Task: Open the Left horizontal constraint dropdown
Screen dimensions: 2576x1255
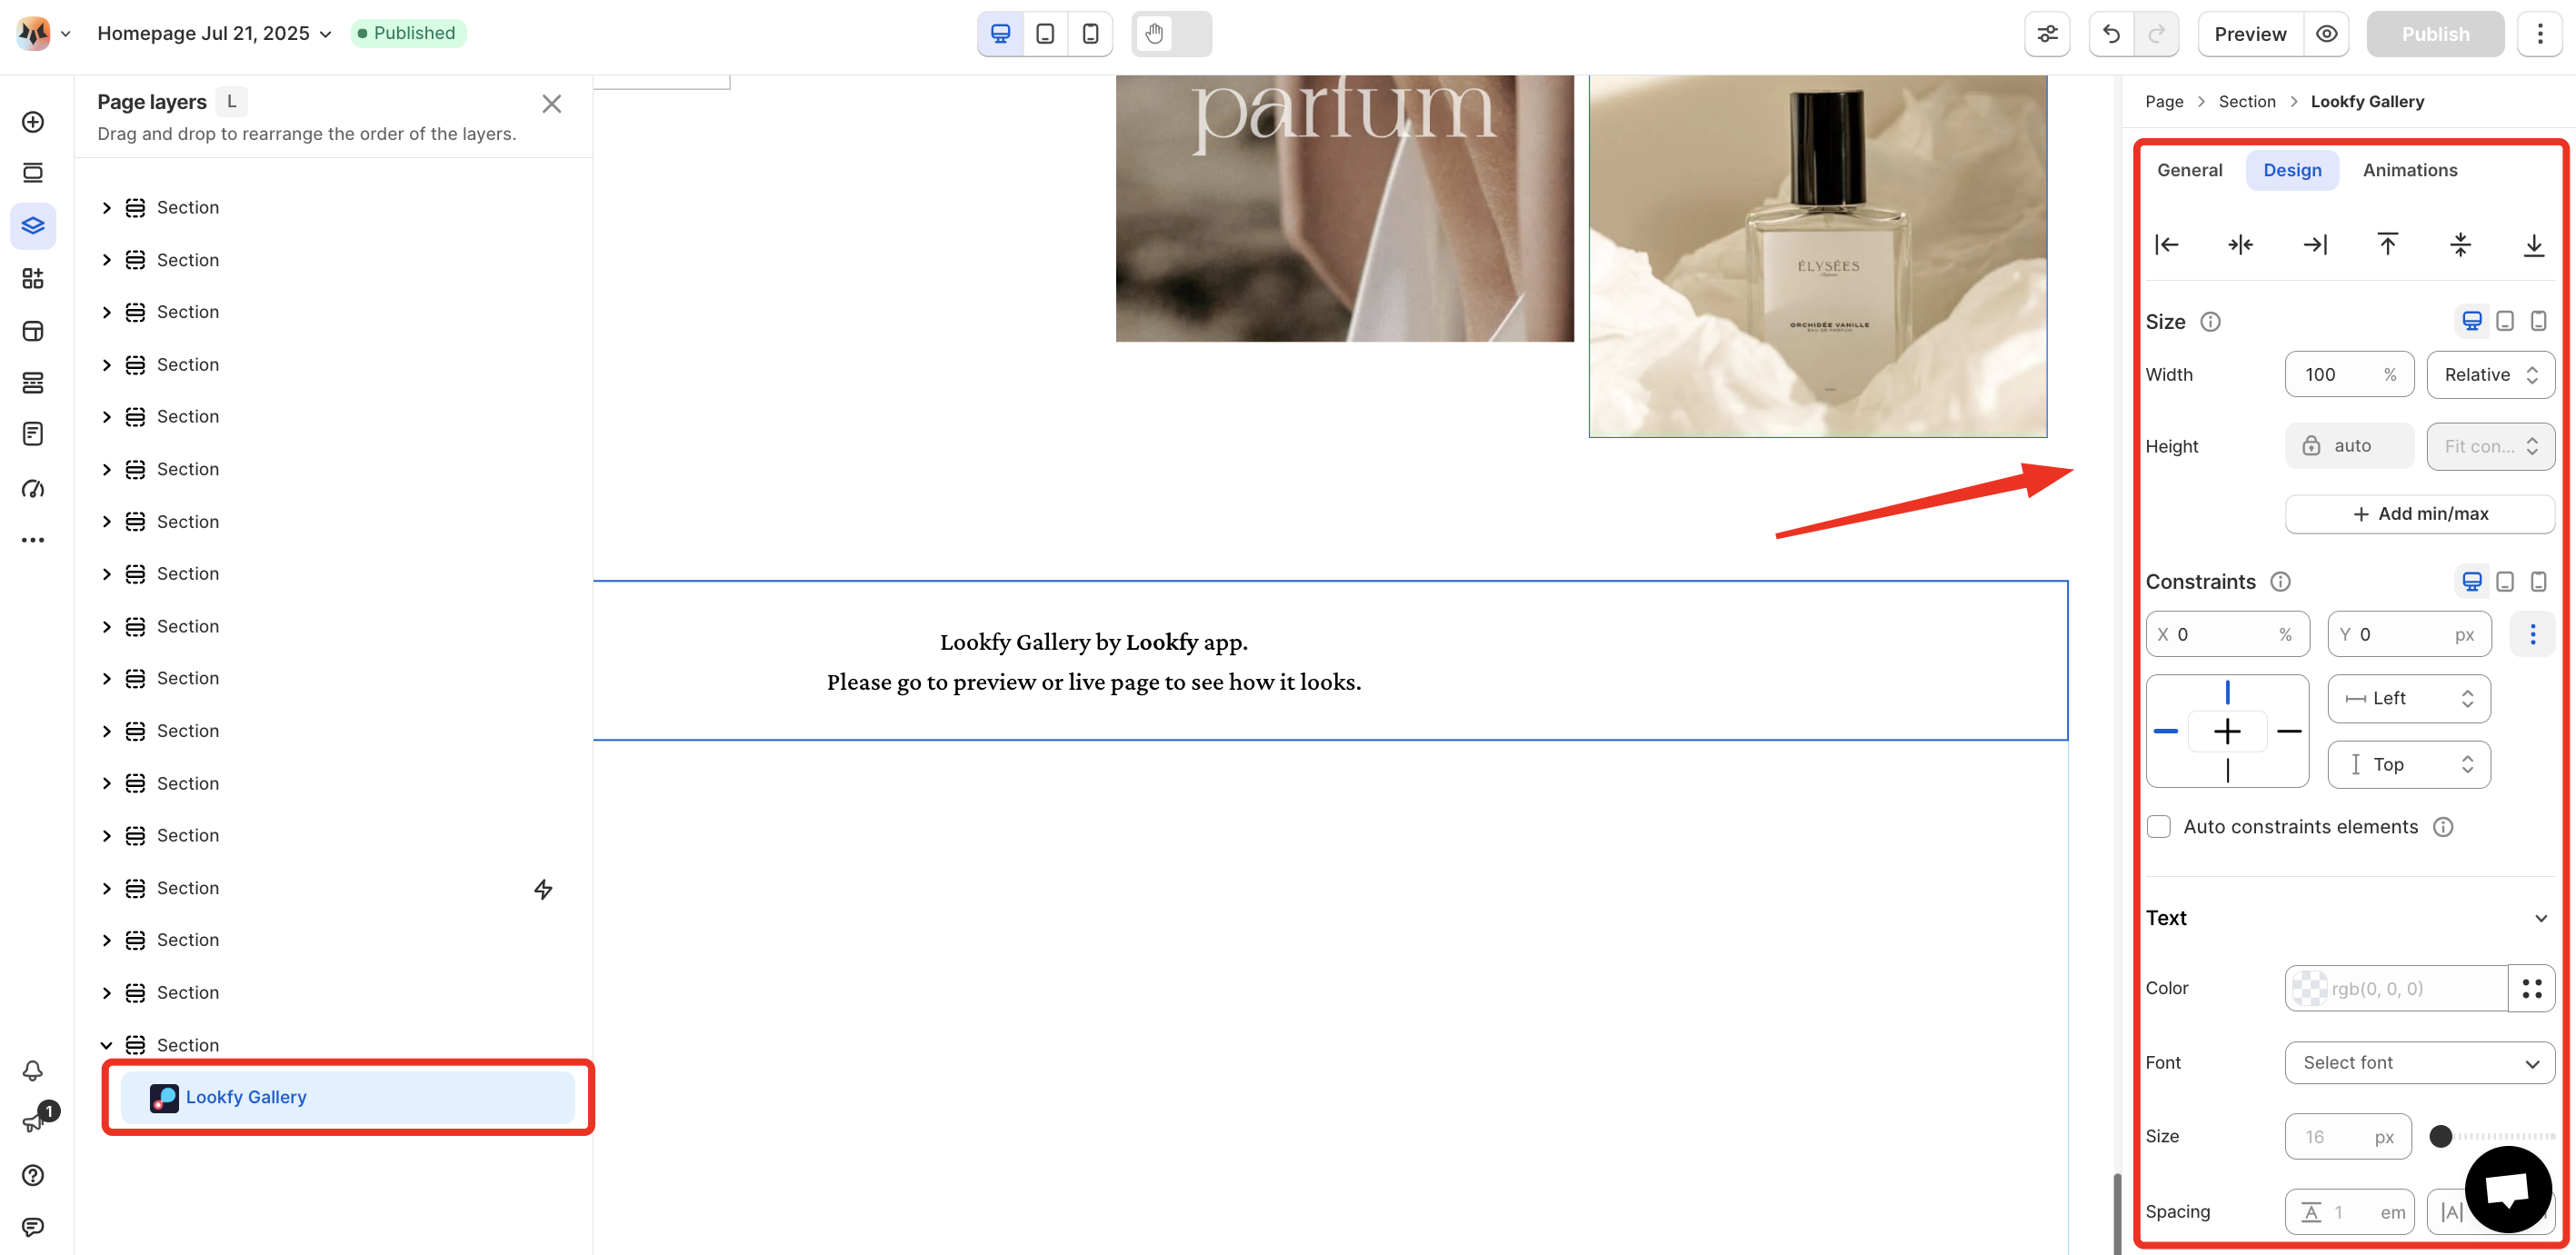Action: click(x=2409, y=698)
